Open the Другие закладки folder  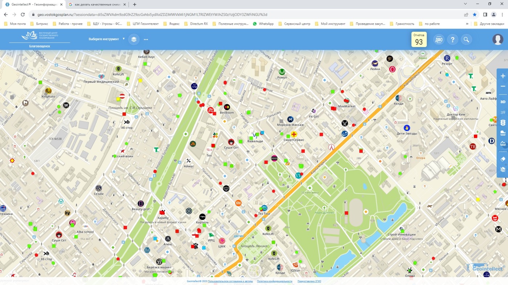pyautogui.click(x=488, y=24)
